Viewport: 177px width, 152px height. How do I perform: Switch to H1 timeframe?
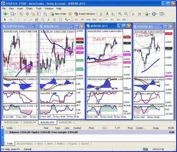(x=100, y=20)
